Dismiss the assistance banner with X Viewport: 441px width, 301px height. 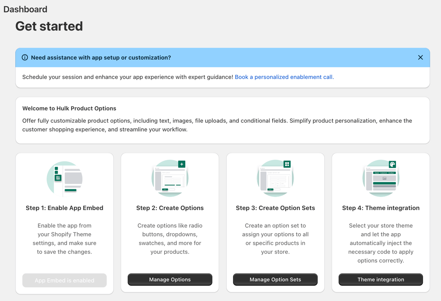420,58
